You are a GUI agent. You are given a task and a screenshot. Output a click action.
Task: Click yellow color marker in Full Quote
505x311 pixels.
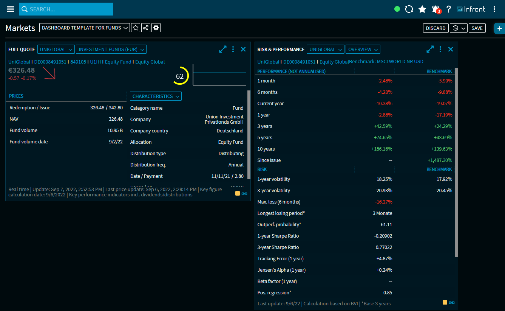238,194
